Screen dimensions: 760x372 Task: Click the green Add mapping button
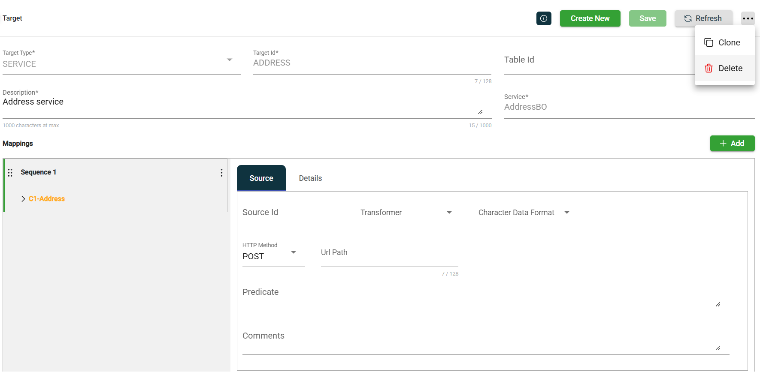pyautogui.click(x=732, y=144)
